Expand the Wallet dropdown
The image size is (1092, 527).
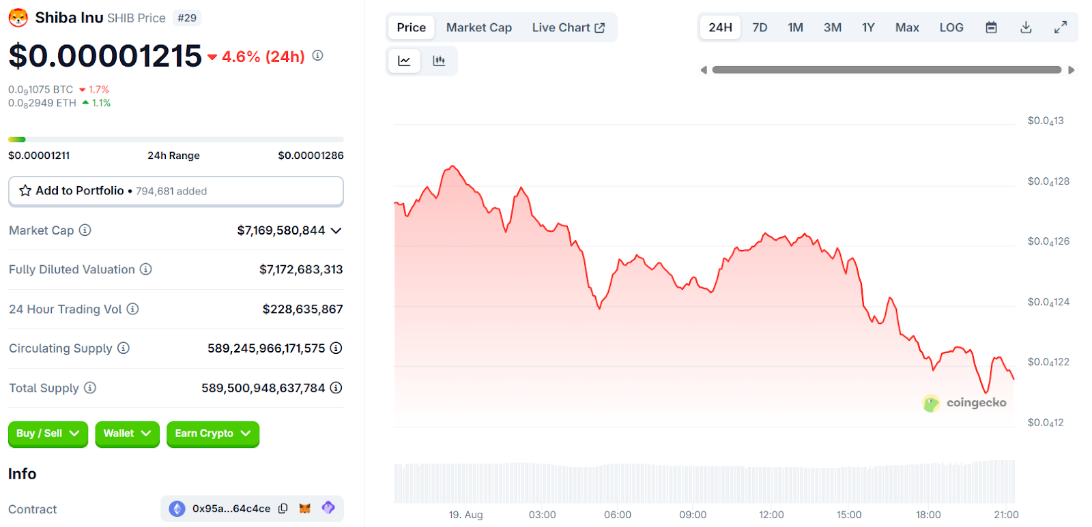(x=127, y=434)
